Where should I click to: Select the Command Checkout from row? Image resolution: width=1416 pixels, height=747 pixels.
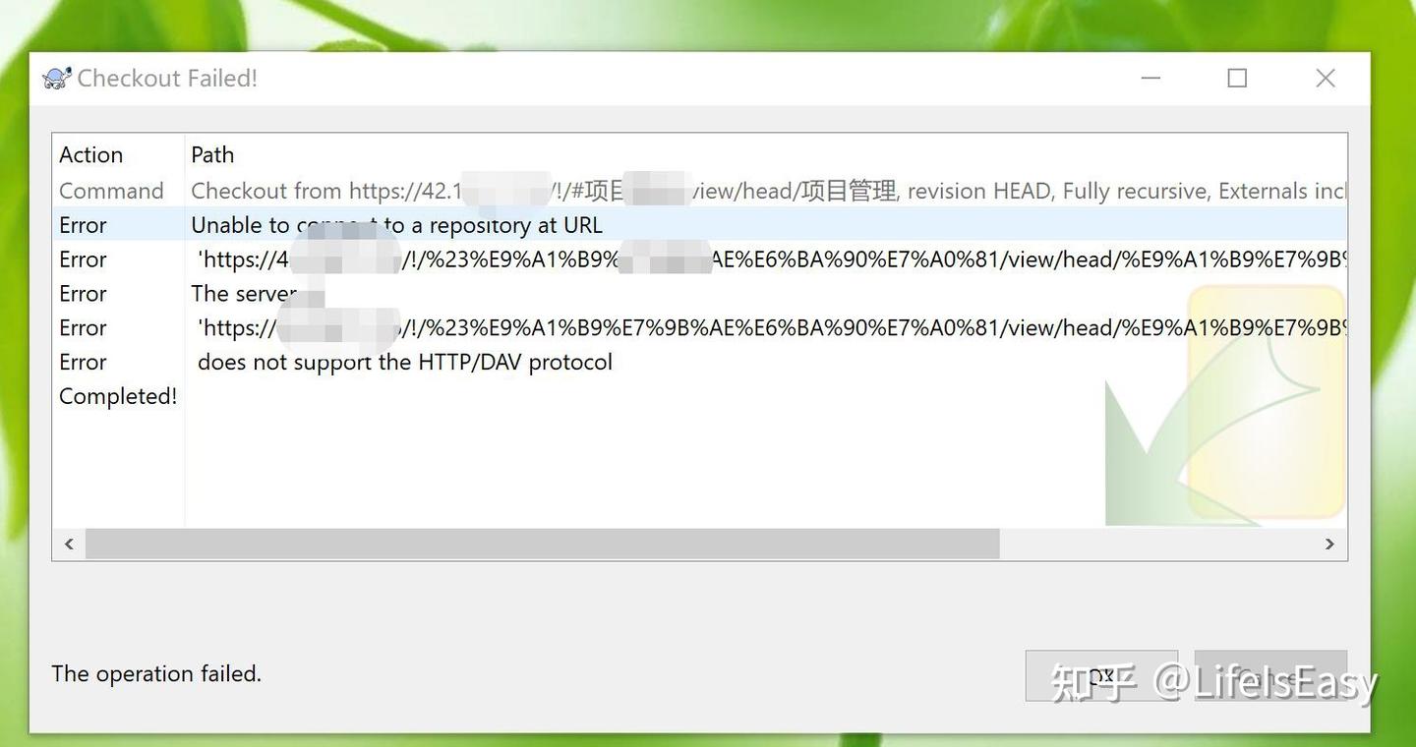699,191
